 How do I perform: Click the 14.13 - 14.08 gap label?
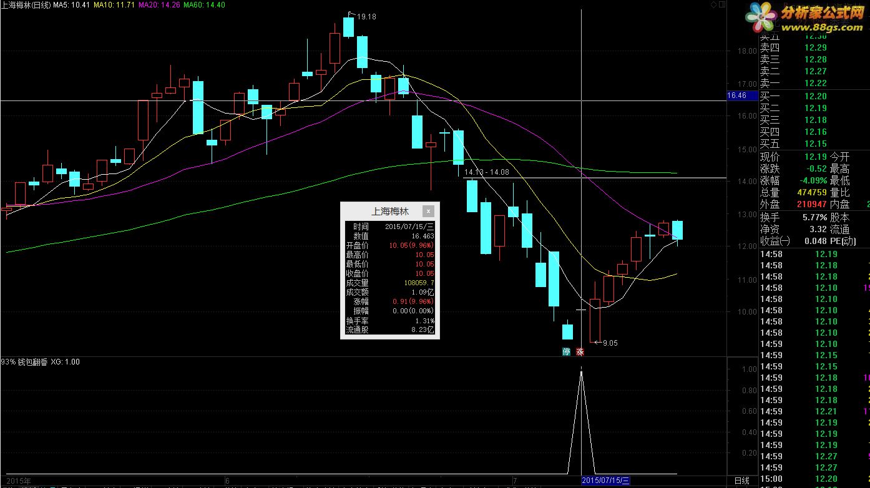coord(487,172)
